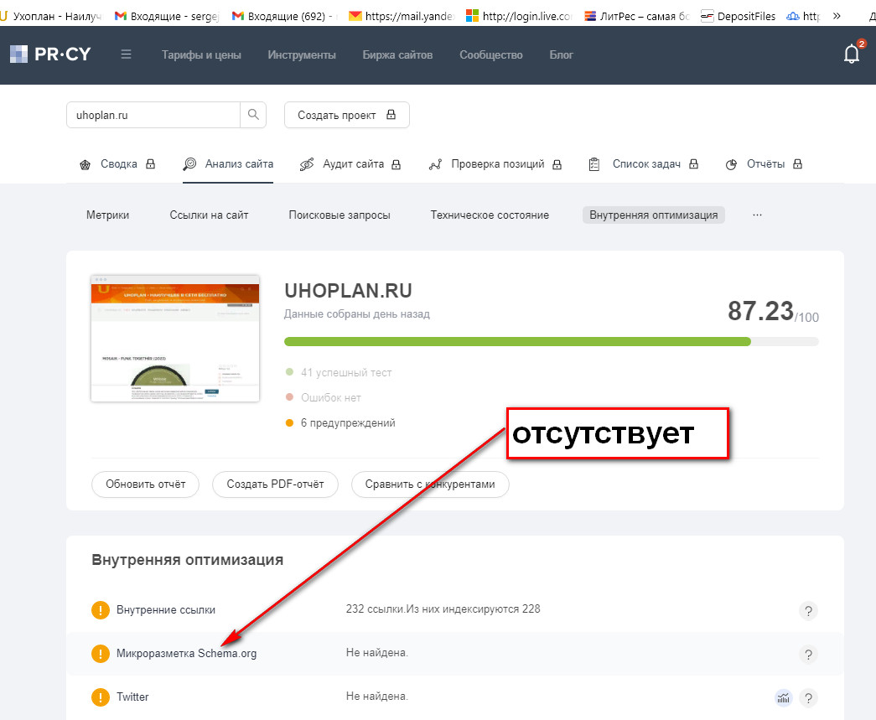This screenshot has height=720, width=876.
Task: Open the Ухоплан bookmark
Action: tap(51, 16)
